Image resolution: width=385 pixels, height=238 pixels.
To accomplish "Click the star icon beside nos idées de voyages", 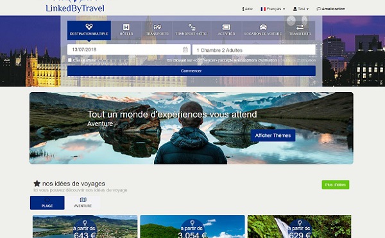I will [37, 184].
